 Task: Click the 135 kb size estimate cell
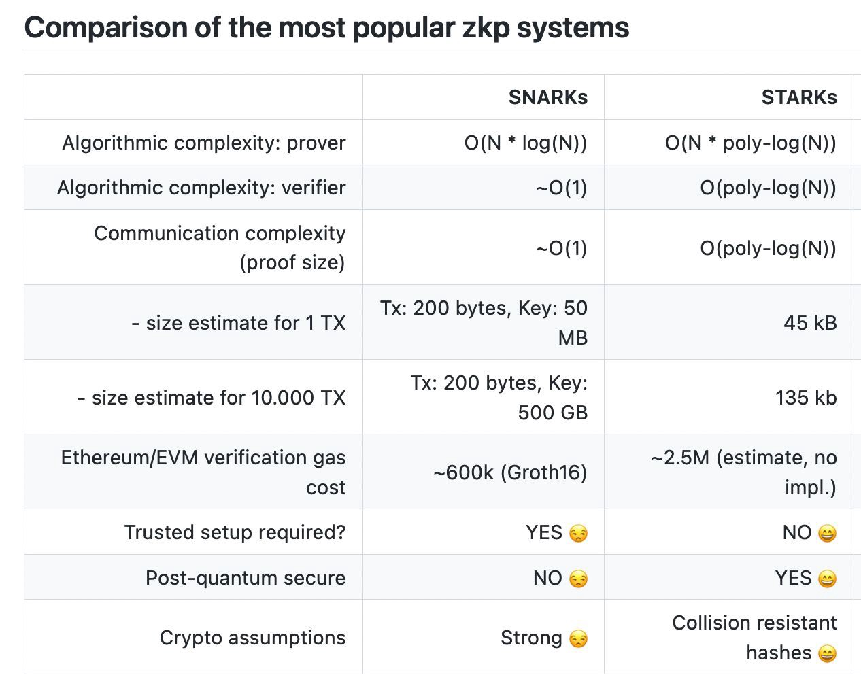[805, 397]
